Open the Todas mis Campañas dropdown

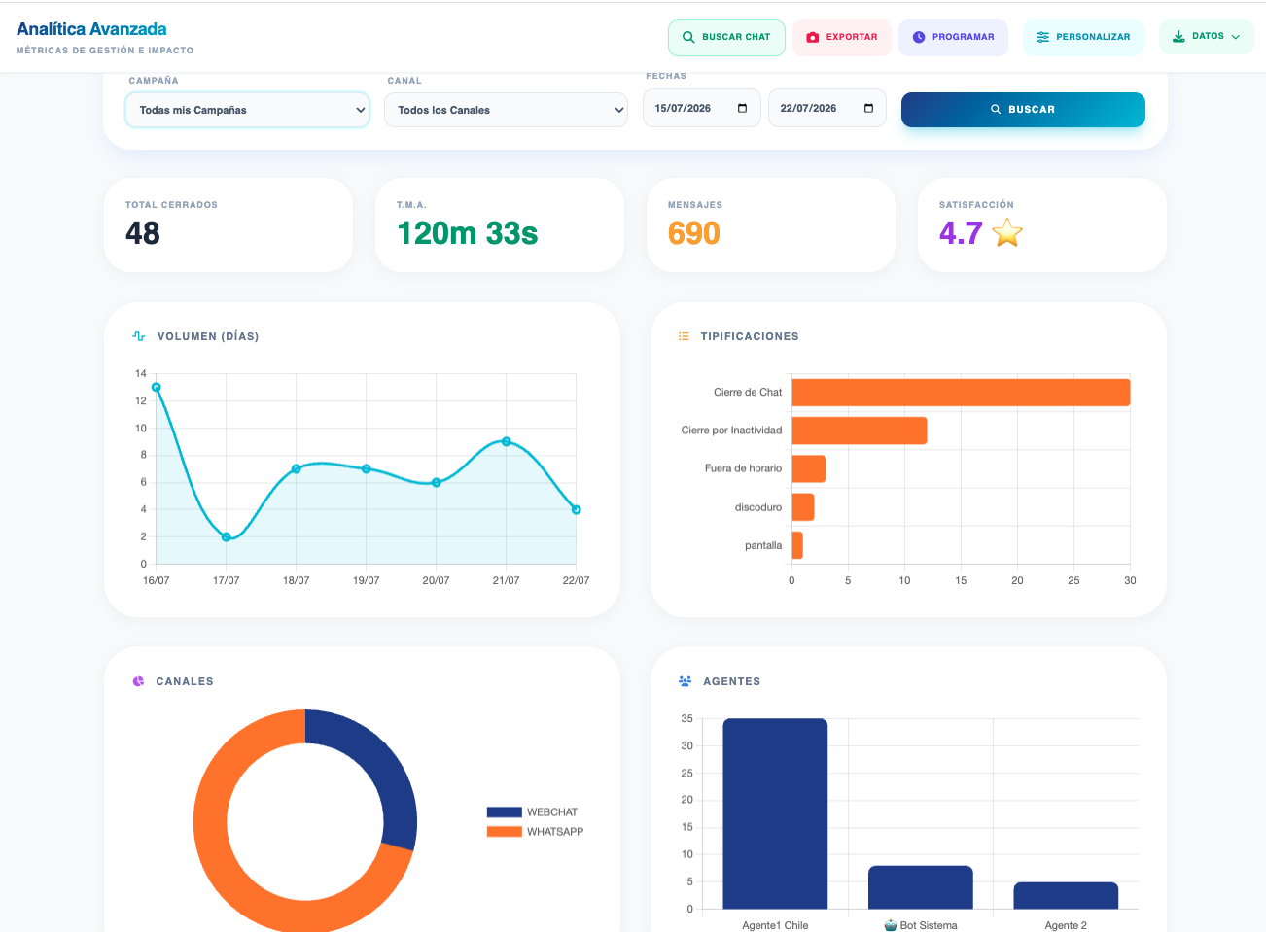coord(247,110)
